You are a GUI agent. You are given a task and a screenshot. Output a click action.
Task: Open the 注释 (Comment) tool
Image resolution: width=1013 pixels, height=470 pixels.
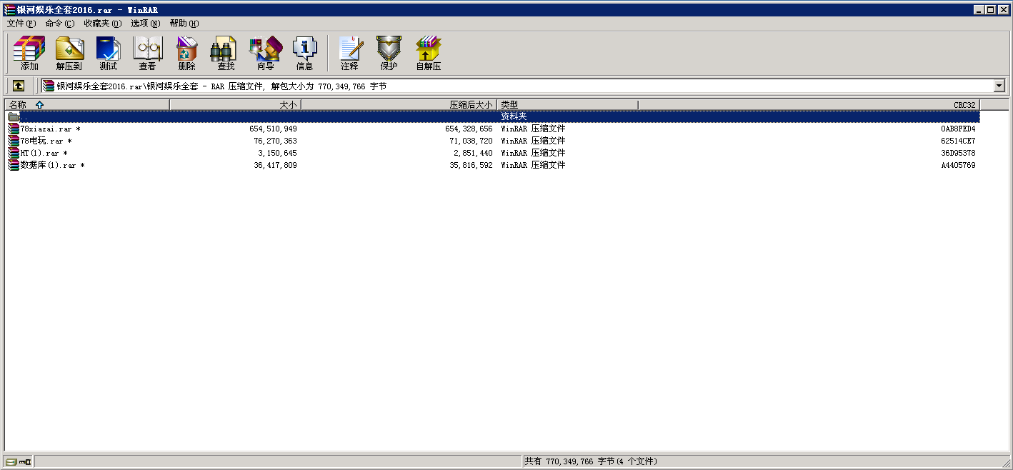pyautogui.click(x=349, y=54)
